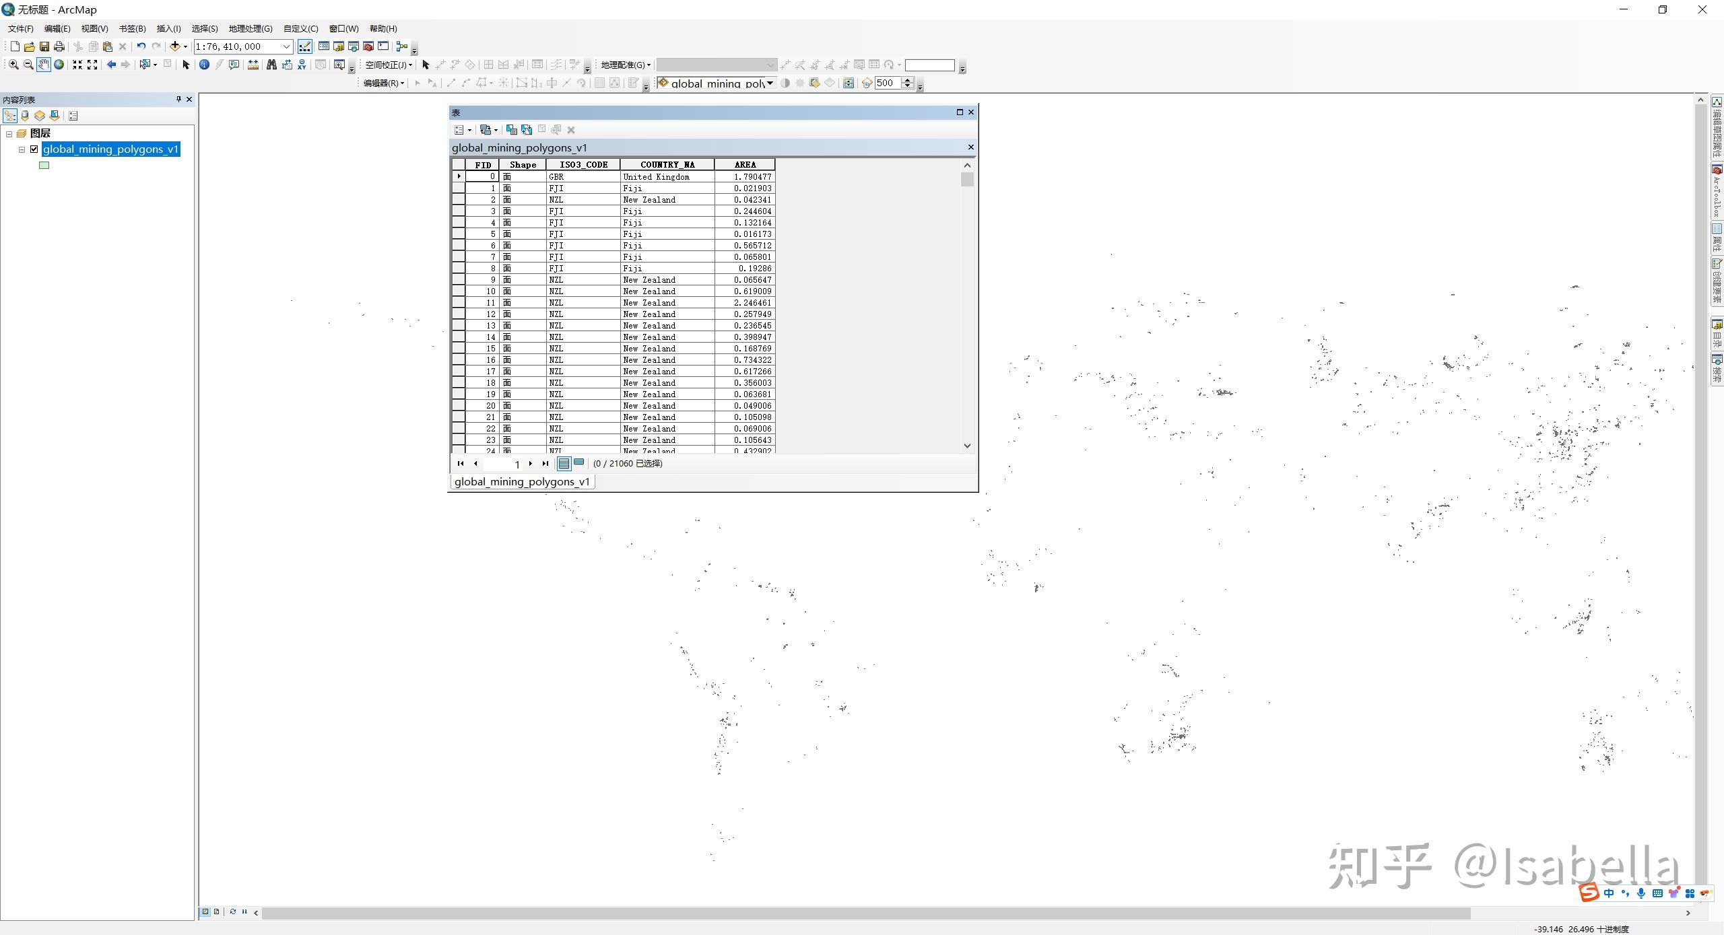This screenshot has height=935, width=1724.
Task: Switch to show selected records view
Action: 578,463
